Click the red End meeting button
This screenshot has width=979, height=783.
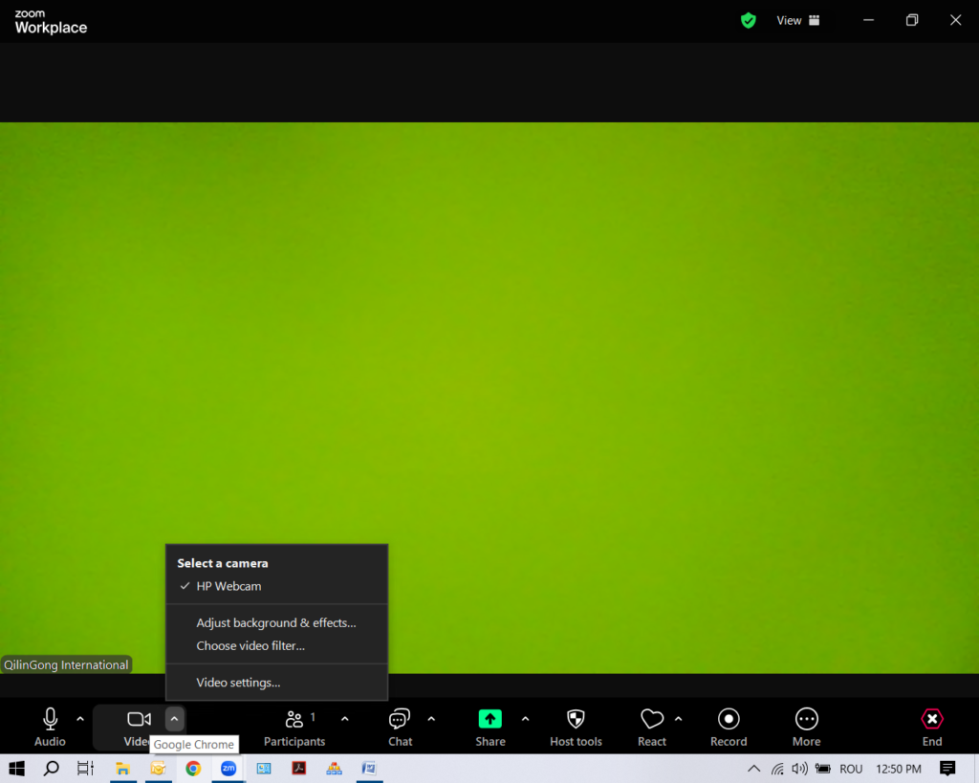coord(931,727)
